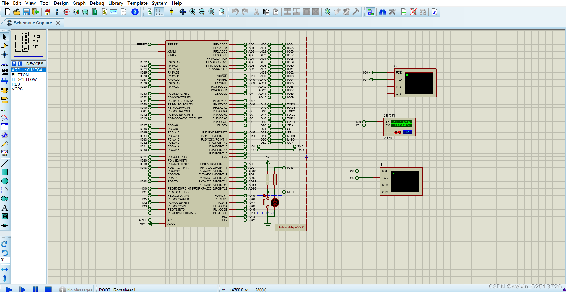Open the File menu
Image resolution: width=566 pixels, height=292 pixels.
coord(5,3)
